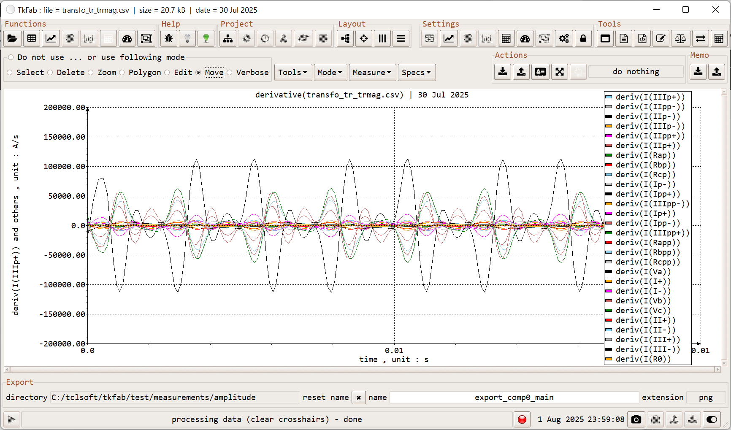Open the Specs dropdown menu
This screenshot has height=430, width=731.
[416, 73]
